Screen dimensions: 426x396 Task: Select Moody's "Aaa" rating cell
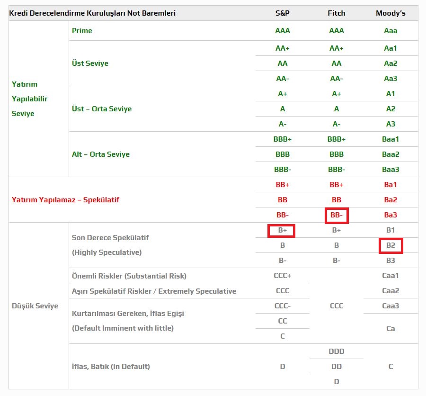tap(390, 30)
